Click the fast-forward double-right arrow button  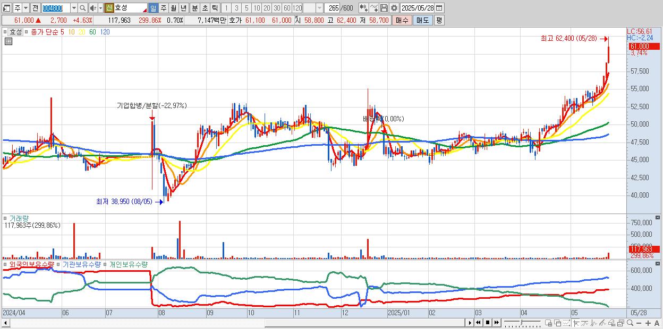pos(496,323)
